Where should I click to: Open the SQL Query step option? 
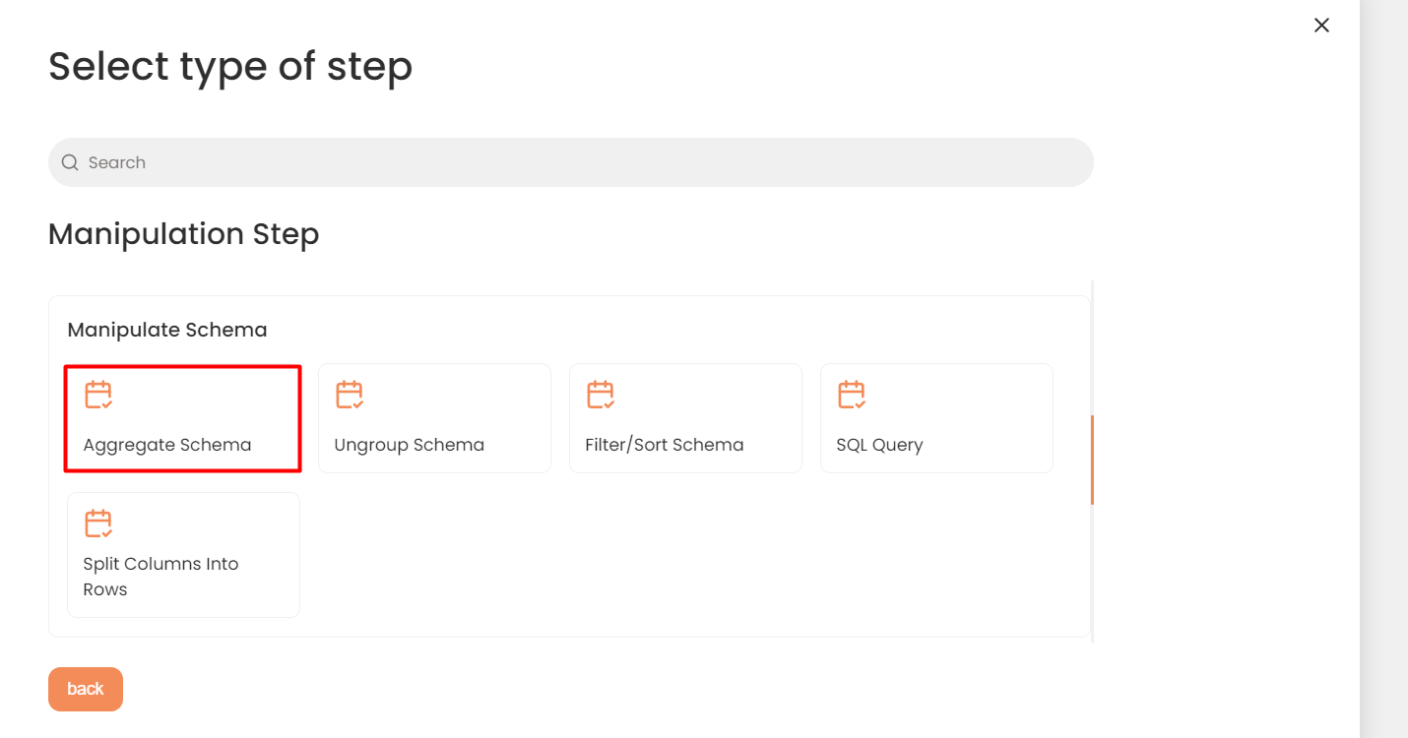tap(936, 418)
